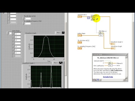Click FIR Filter icon inside Context Help
Screen dimensions: 135x101
pyautogui.click(x=110, y=64)
